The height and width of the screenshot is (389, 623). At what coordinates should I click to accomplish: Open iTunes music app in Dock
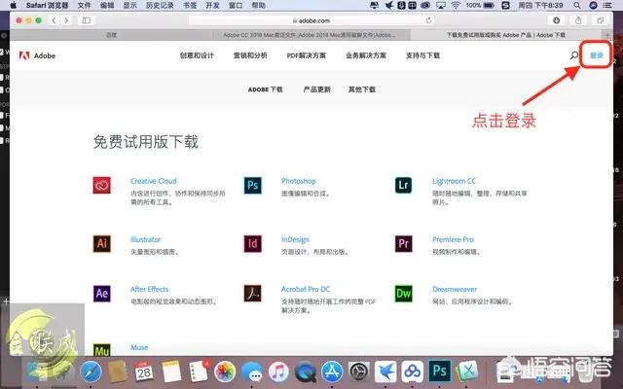coord(278,371)
